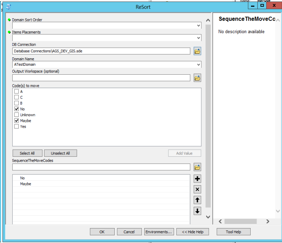
Task: Click the SequenceTheMoveCo help heading
Action: tap(247, 19)
